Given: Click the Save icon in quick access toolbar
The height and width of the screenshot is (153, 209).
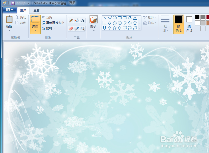Looking at the screenshot, I should 13,3.
